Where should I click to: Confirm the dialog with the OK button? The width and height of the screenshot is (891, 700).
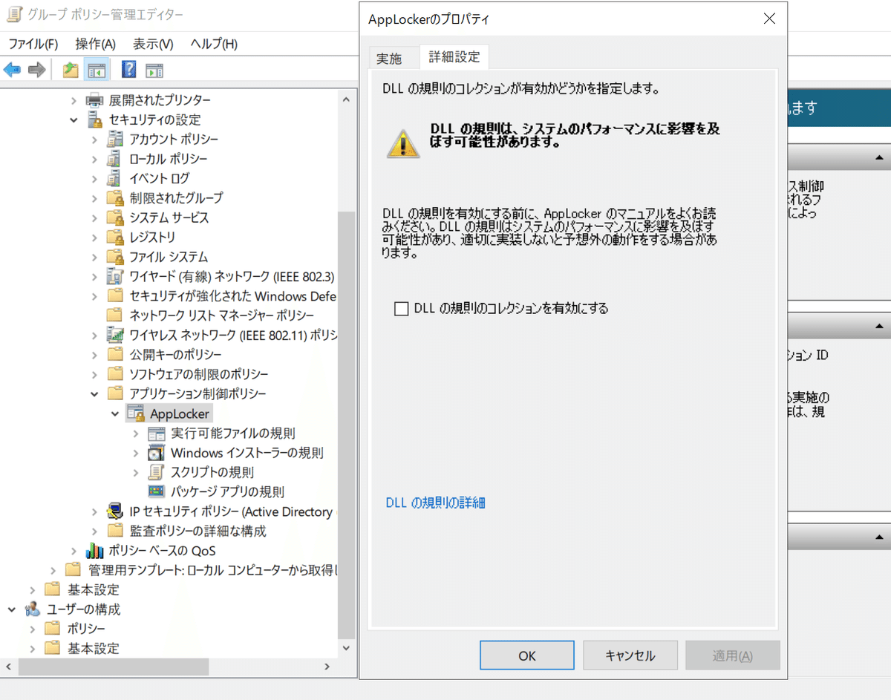[x=527, y=655]
